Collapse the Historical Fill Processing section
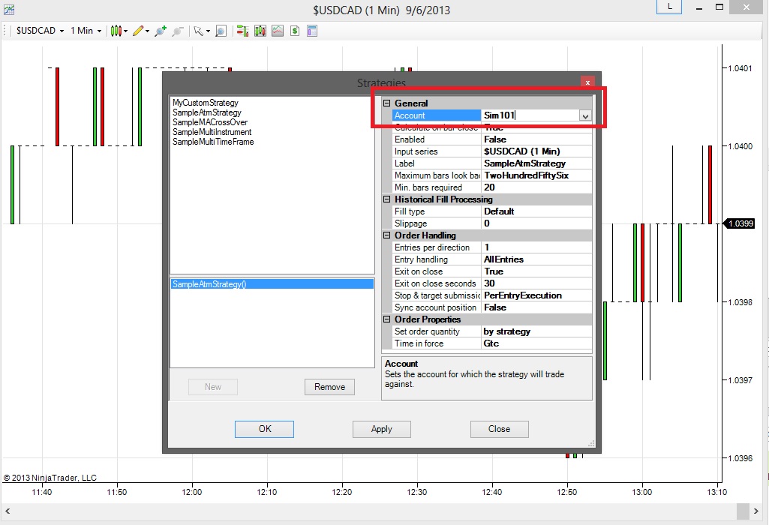The image size is (769, 525). tap(386, 199)
